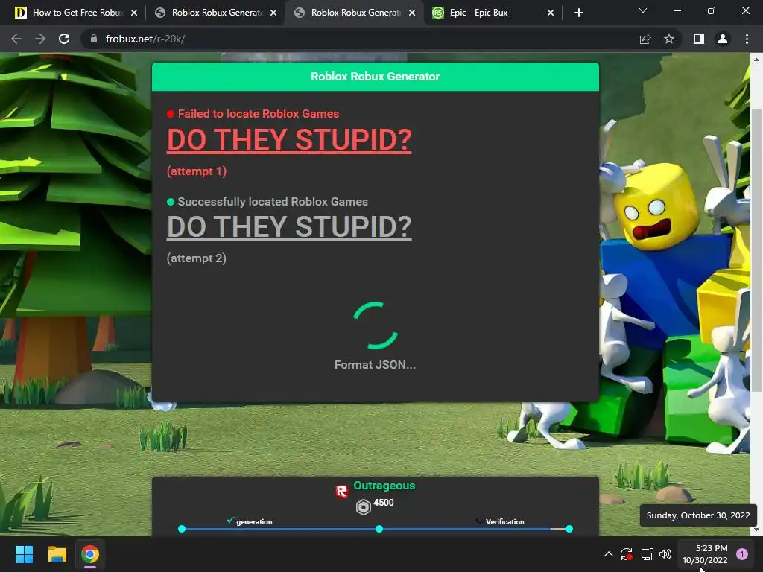Click the Roblox Robux Generator header
This screenshot has height=572, width=763.
[376, 77]
